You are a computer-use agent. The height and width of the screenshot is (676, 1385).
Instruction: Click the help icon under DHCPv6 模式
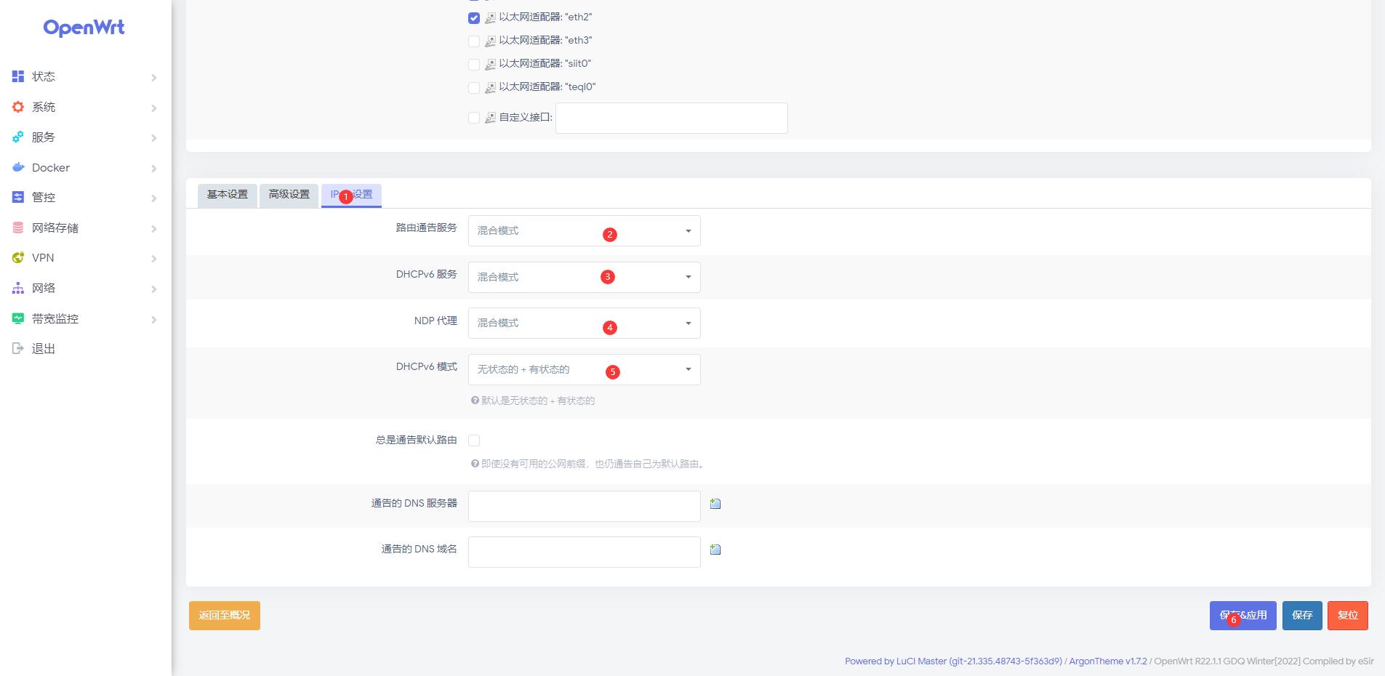pos(475,401)
